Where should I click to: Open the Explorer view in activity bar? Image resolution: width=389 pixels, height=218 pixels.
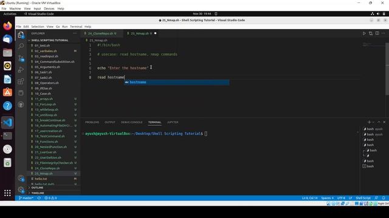21,35
